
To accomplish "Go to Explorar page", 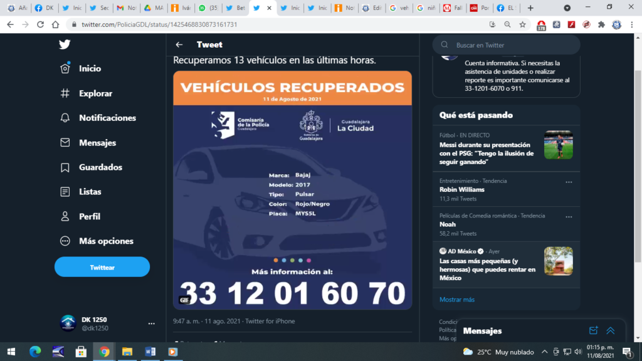I will point(95,93).
